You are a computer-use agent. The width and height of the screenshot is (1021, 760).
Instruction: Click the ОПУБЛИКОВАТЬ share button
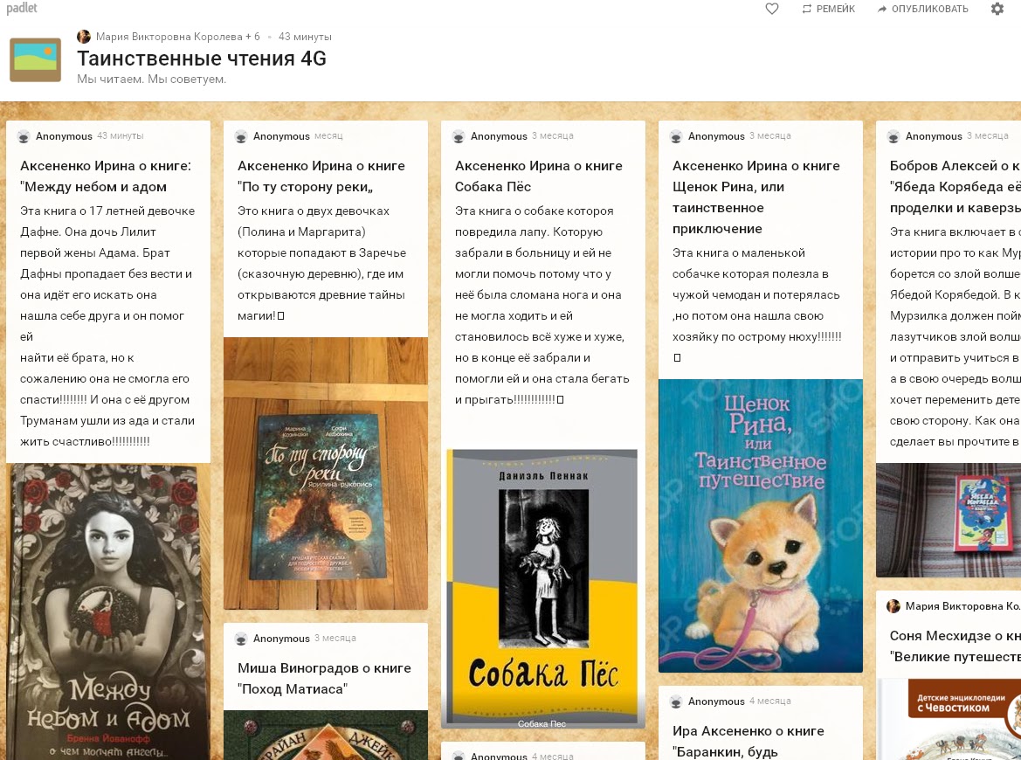tap(922, 9)
